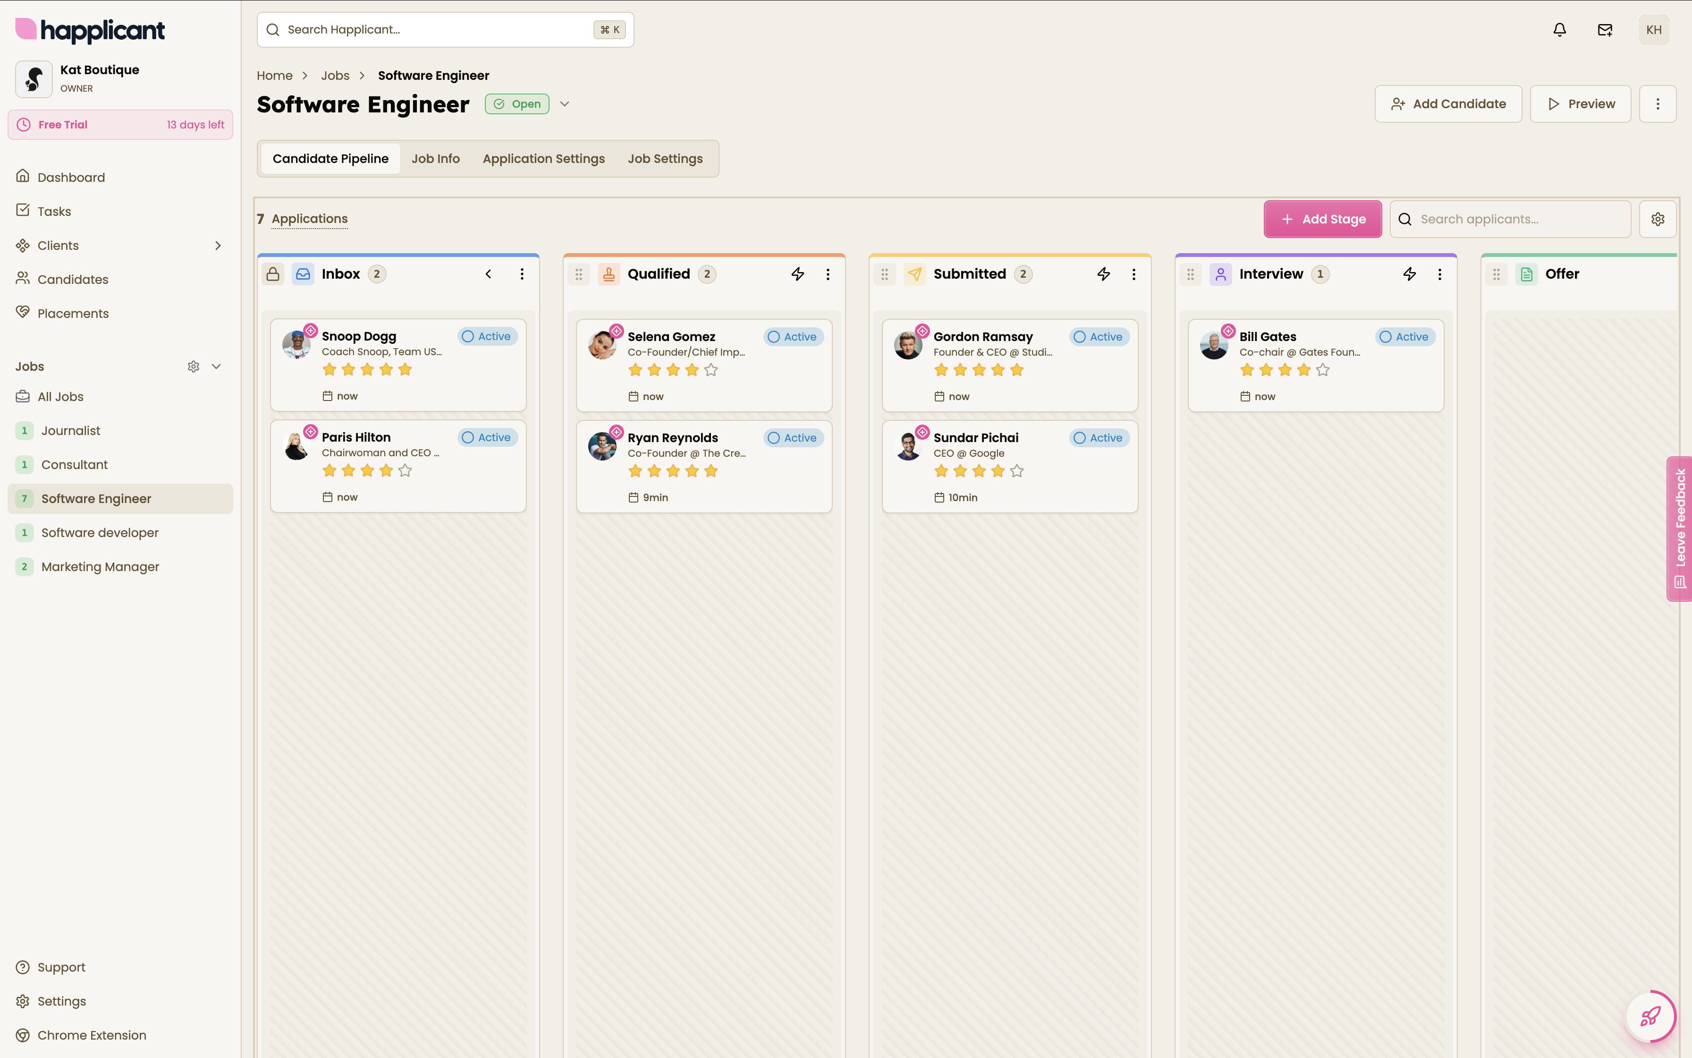Expand the Clients sidebar submenu
The height and width of the screenshot is (1058, 1692).
(x=218, y=246)
